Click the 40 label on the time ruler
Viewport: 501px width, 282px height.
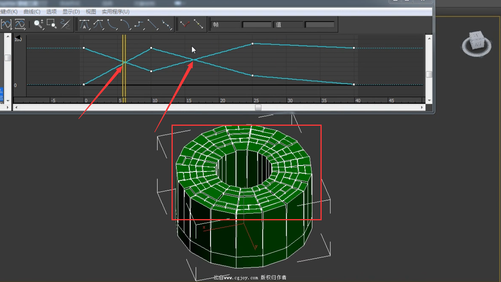[358, 100]
